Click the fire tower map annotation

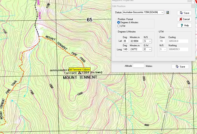[96, 73]
